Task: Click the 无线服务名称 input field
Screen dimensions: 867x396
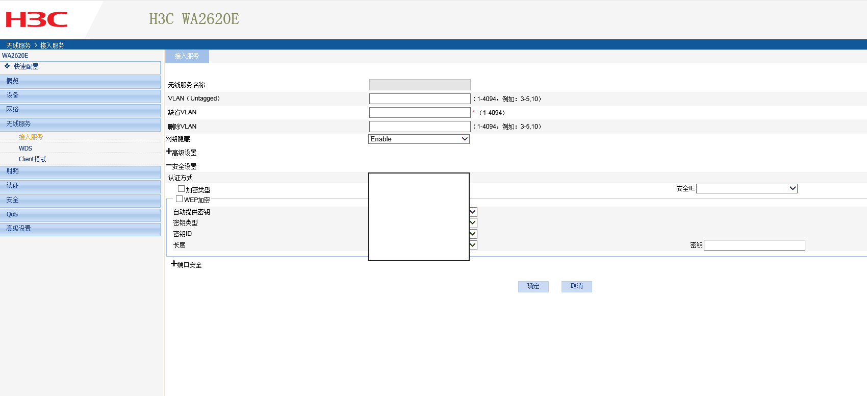Action: point(420,85)
